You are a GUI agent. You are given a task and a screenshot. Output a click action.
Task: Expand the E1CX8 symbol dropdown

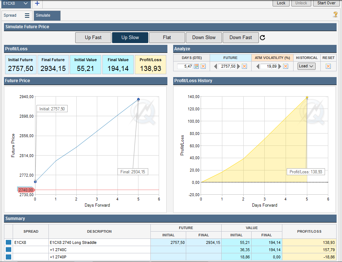(x=25, y=3)
